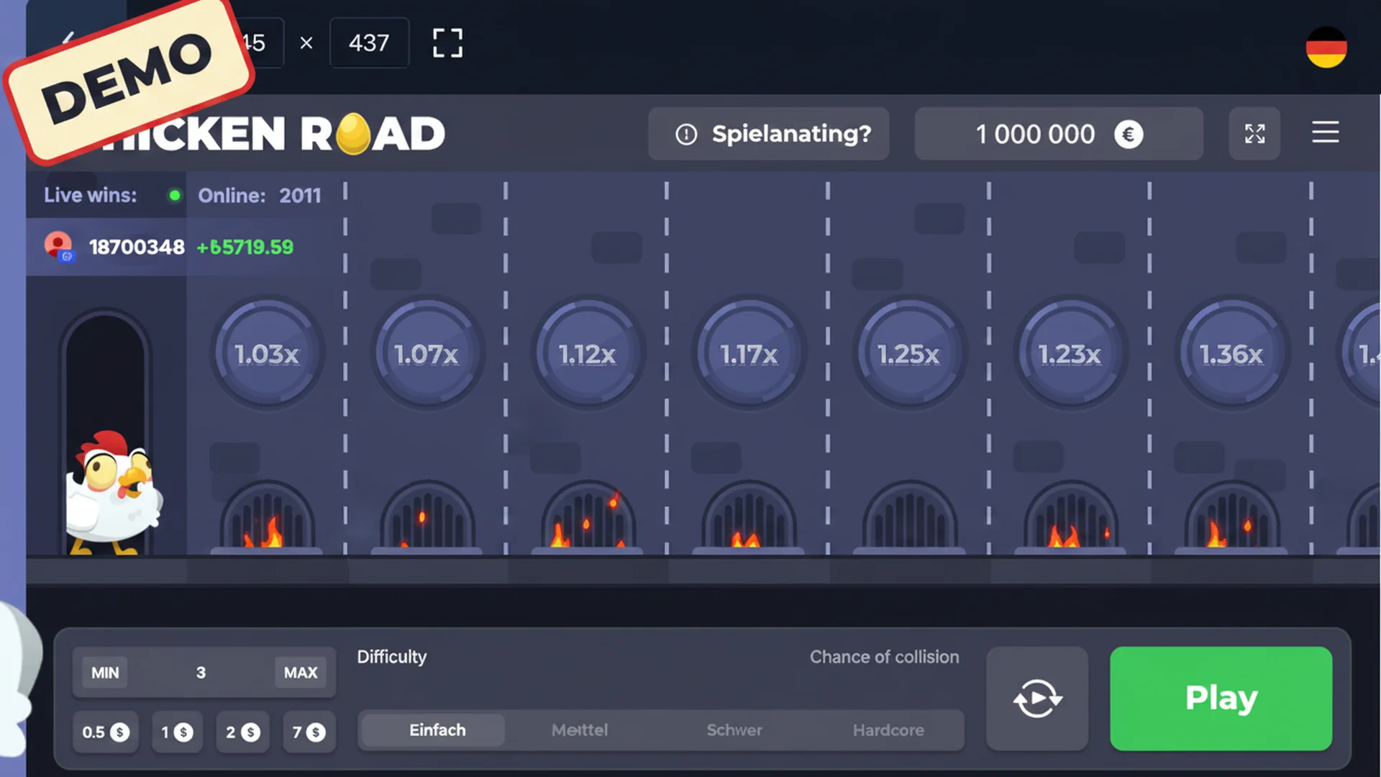Screen dimensions: 1381x777
Task: Click the info icon on the Spielanating button
Action: [x=685, y=134]
